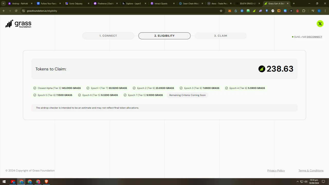Click the wallet address GvhD..r1cB

[300, 37]
